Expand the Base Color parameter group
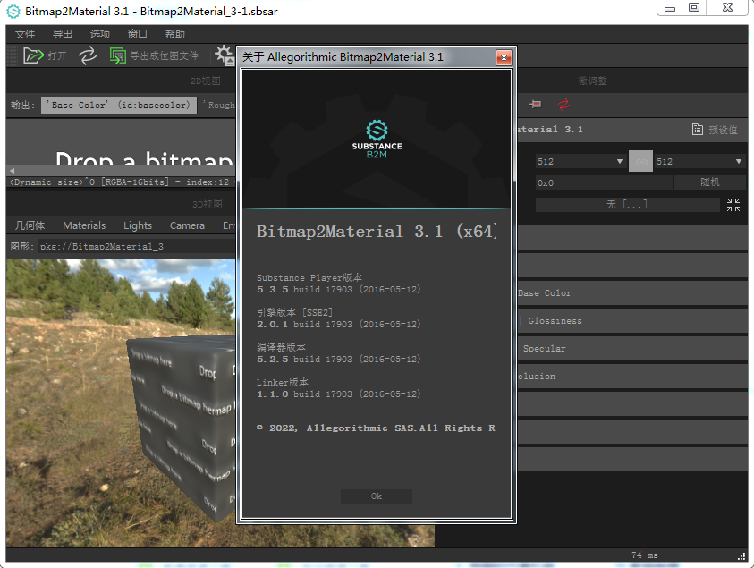 coord(631,292)
